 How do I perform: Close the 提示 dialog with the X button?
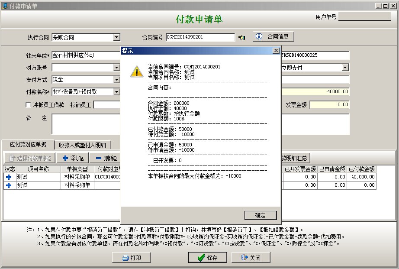pyautogui.click(x=276, y=51)
